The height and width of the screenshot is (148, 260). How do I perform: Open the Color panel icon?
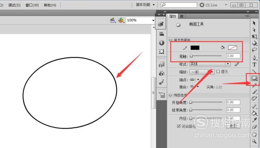point(160,24)
